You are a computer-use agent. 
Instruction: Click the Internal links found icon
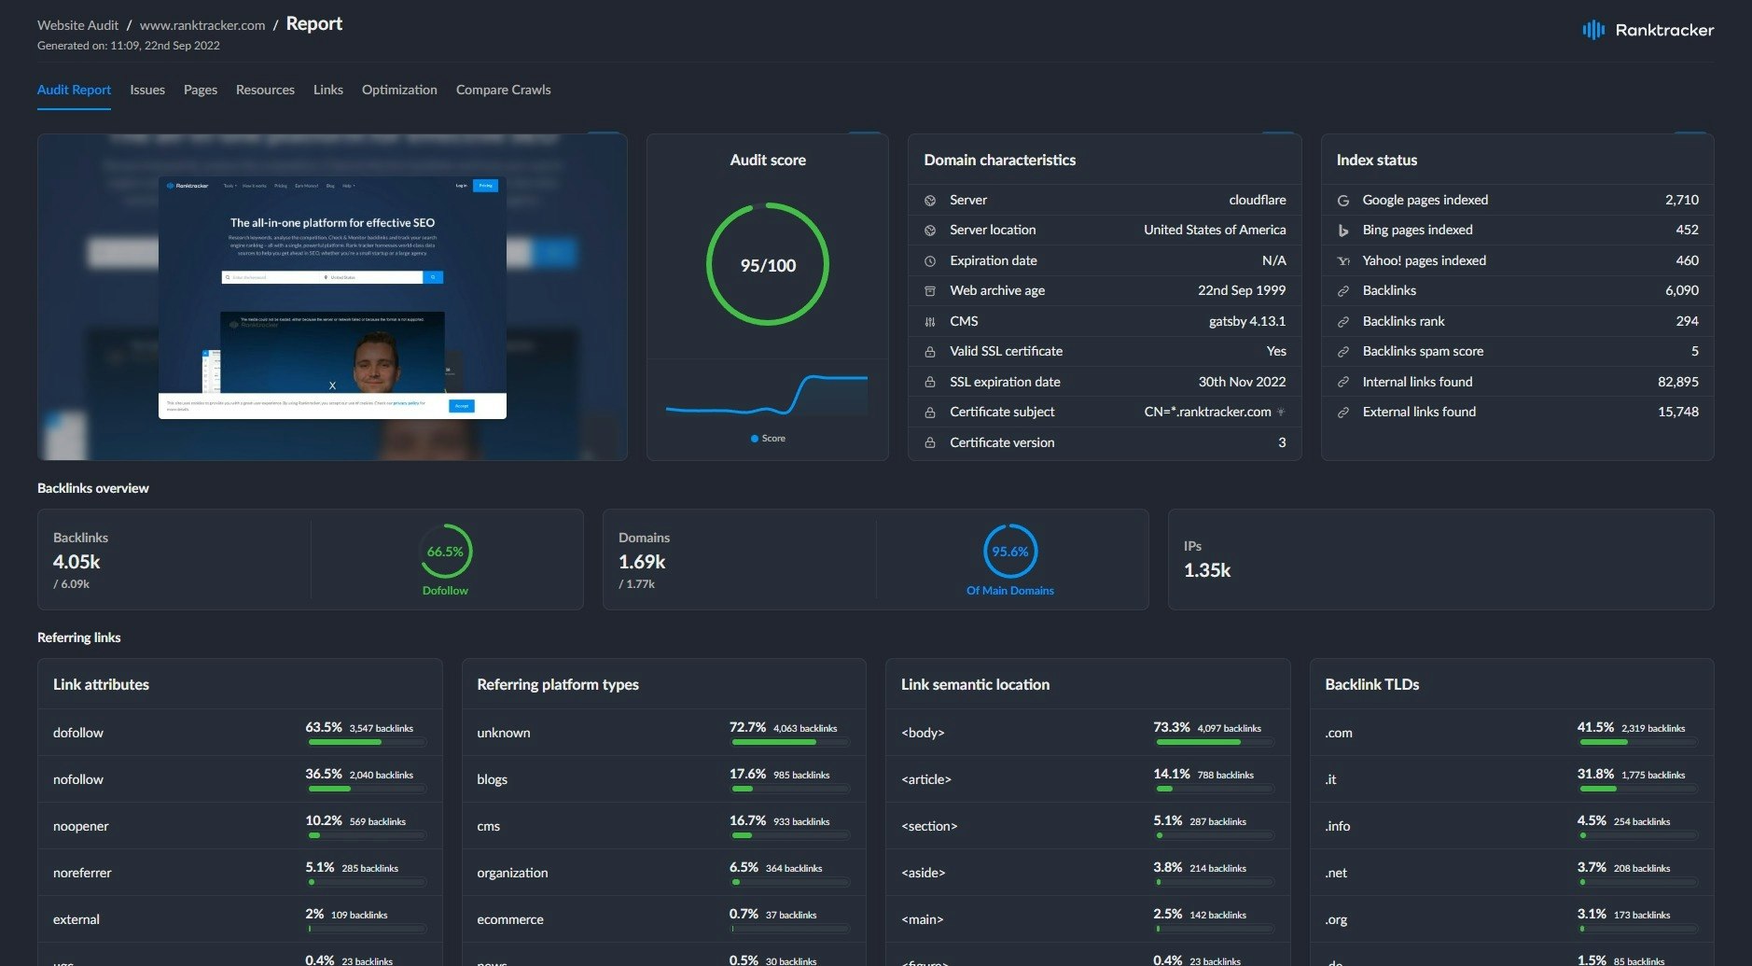(x=1343, y=383)
